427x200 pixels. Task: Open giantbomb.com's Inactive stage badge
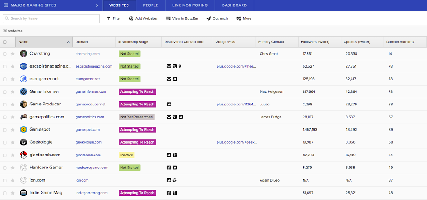[x=126, y=155]
